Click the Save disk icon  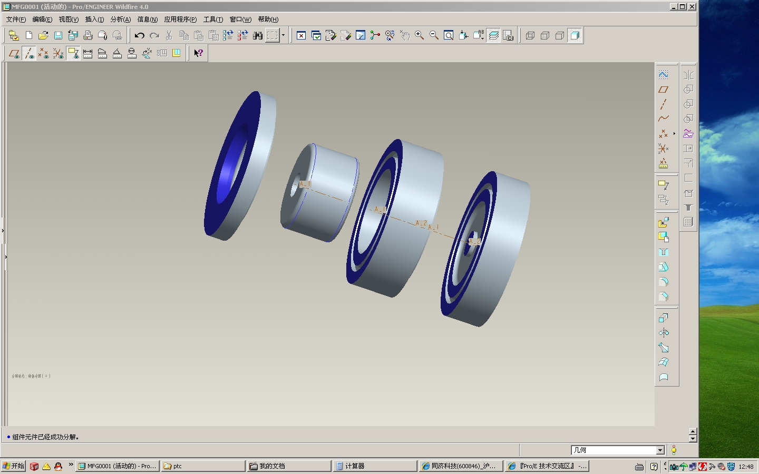(x=59, y=36)
